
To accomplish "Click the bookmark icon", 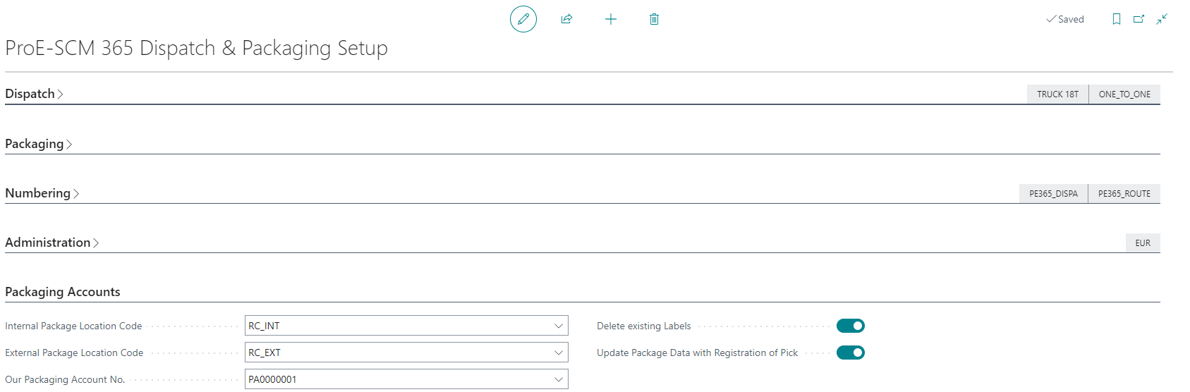I will coord(1117,19).
